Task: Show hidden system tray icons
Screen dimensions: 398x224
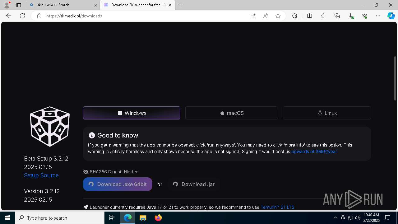Action: click(335, 218)
